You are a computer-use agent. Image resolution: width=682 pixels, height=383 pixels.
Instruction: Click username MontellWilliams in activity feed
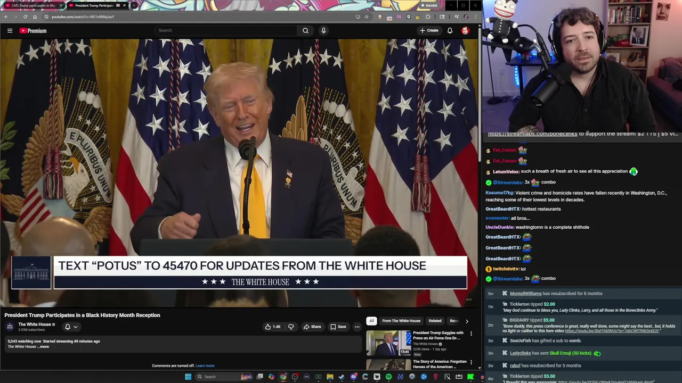(525, 294)
